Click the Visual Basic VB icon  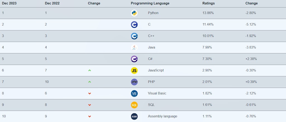[134, 93]
